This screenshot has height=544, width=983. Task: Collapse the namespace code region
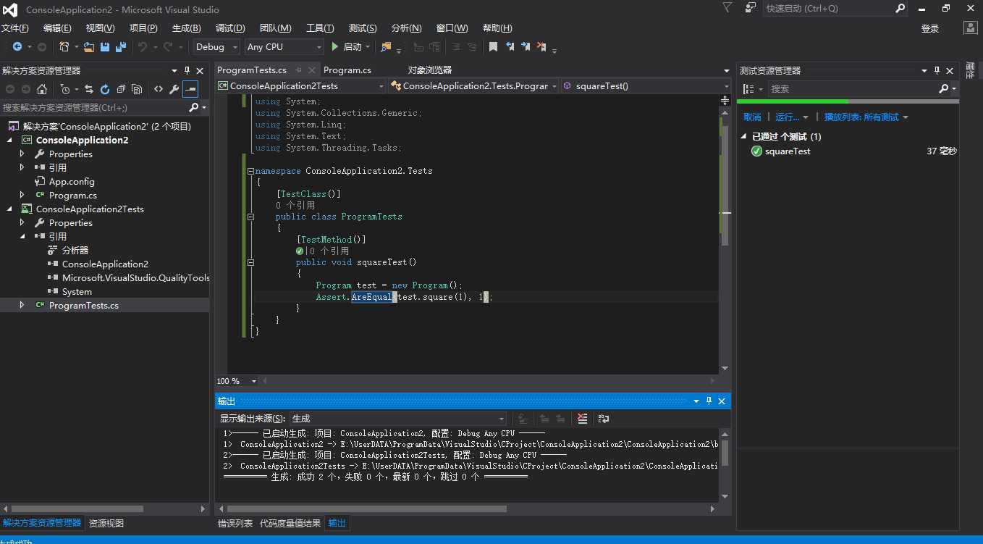click(250, 171)
